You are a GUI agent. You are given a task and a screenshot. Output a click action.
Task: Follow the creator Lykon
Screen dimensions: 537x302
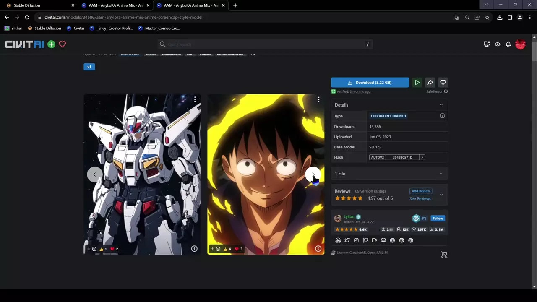tap(438, 218)
